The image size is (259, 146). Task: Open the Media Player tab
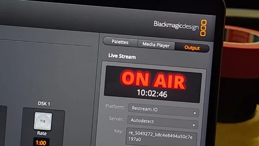coord(156,45)
